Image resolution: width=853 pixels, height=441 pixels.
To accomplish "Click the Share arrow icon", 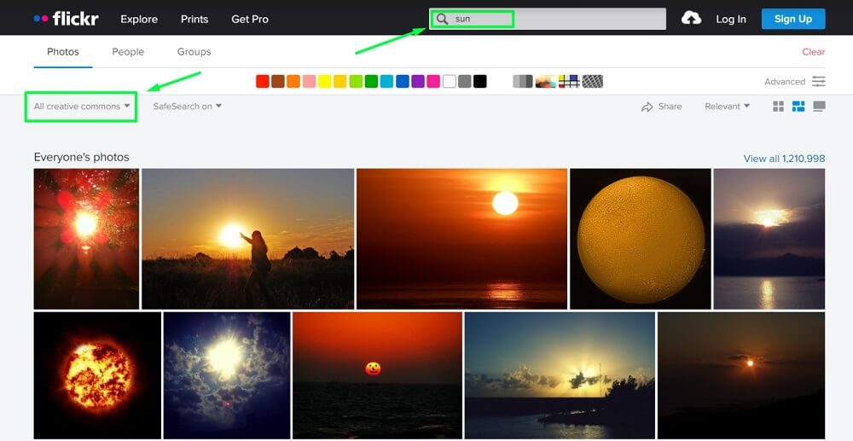I will click(647, 107).
